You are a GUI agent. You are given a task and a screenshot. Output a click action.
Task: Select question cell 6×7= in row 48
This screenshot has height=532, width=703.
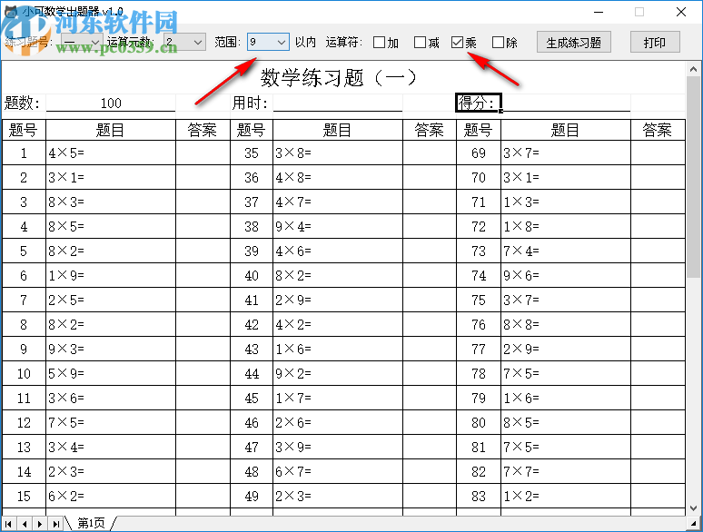(x=338, y=471)
